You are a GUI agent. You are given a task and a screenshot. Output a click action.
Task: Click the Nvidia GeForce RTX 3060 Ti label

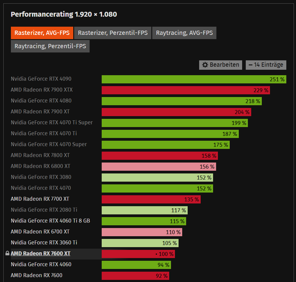[x=44, y=243]
